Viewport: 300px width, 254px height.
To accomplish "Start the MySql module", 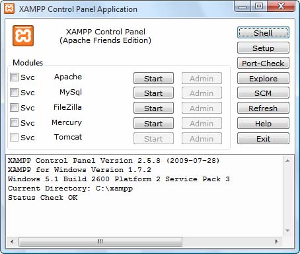I will click(153, 93).
